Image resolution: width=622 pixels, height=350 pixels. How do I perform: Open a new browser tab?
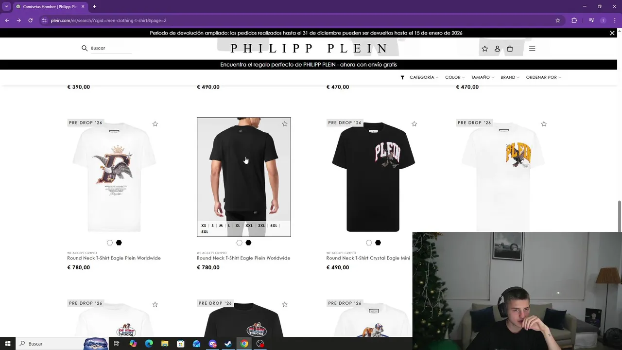pos(95,7)
